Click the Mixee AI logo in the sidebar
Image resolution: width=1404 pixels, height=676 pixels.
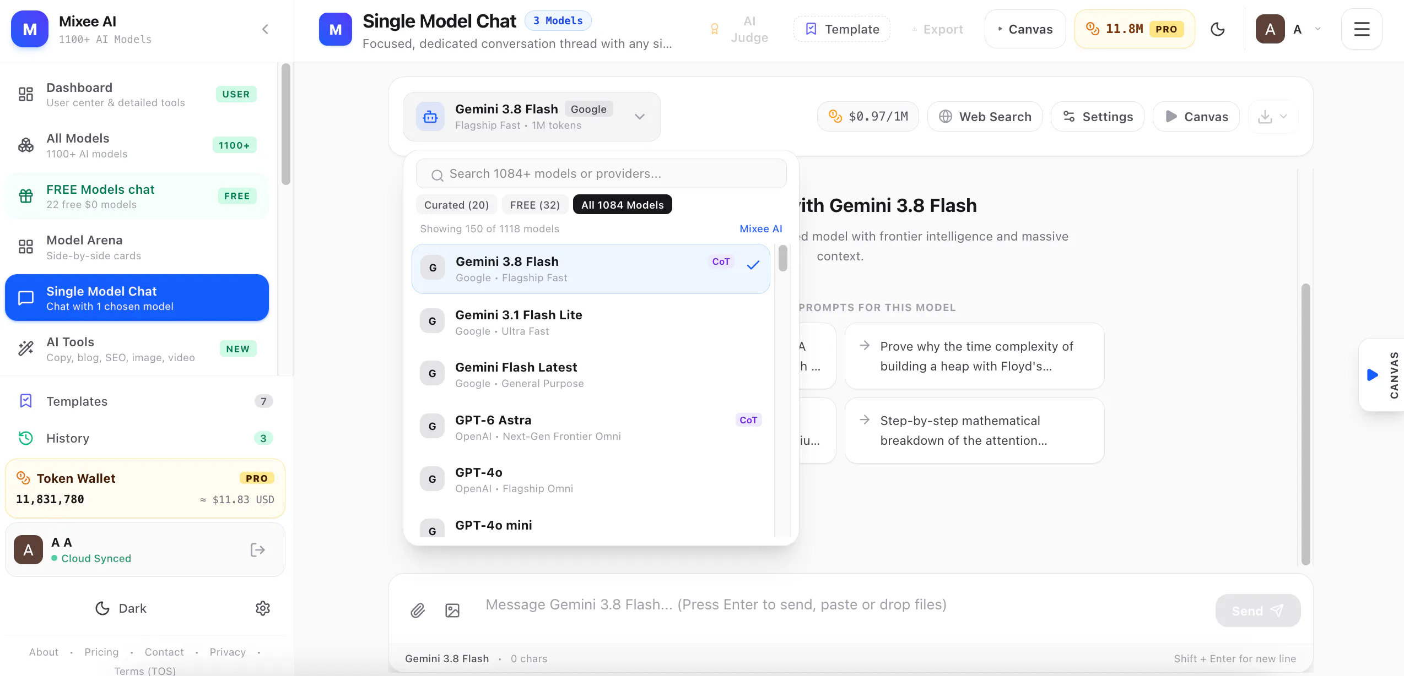pos(30,29)
